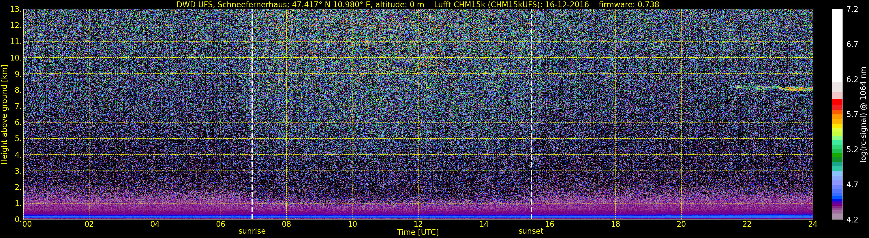The height and width of the screenshot is (238, 869).
Task: Click the '13.' height tick label
Action: click(x=16, y=9)
